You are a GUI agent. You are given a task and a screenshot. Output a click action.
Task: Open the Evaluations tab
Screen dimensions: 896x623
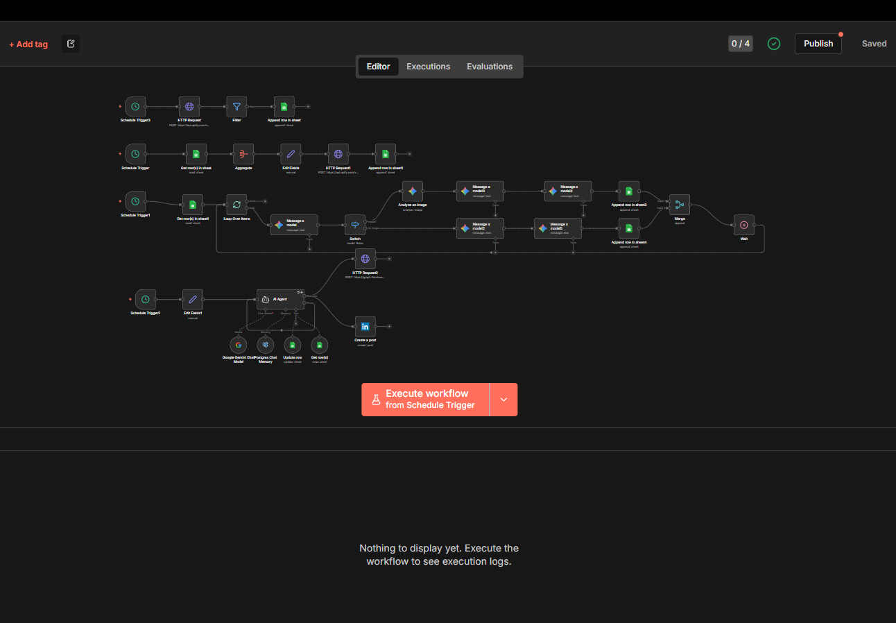(490, 67)
